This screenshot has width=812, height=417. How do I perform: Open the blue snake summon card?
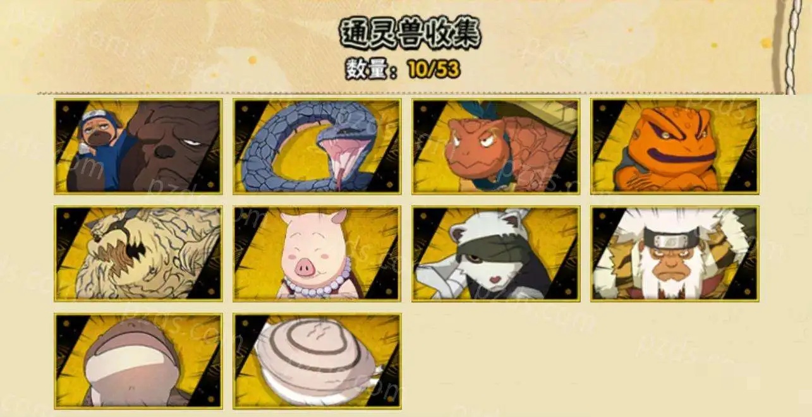click(x=317, y=146)
